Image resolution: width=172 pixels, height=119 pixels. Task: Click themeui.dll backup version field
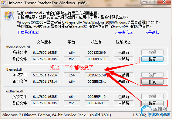point(45,82)
